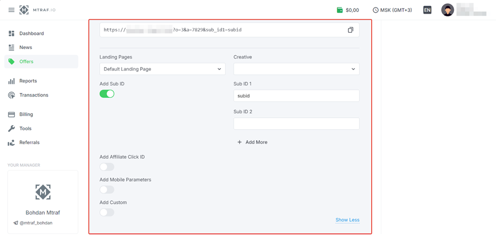Click the MSK timezone clock icon
Image resolution: width=496 pixels, height=237 pixels.
point(376,10)
